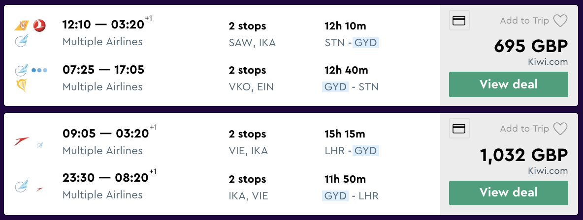The height and width of the screenshot is (220, 583).
Task: Click the Pegasus airline logo on the 12:10 flight
Action: (x=22, y=25)
